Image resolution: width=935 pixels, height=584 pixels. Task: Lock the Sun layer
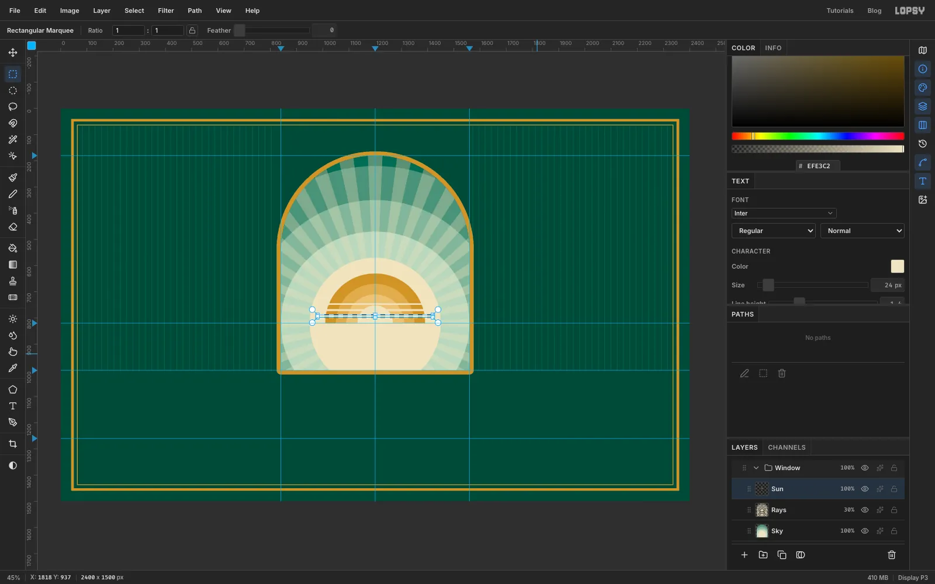(x=894, y=489)
